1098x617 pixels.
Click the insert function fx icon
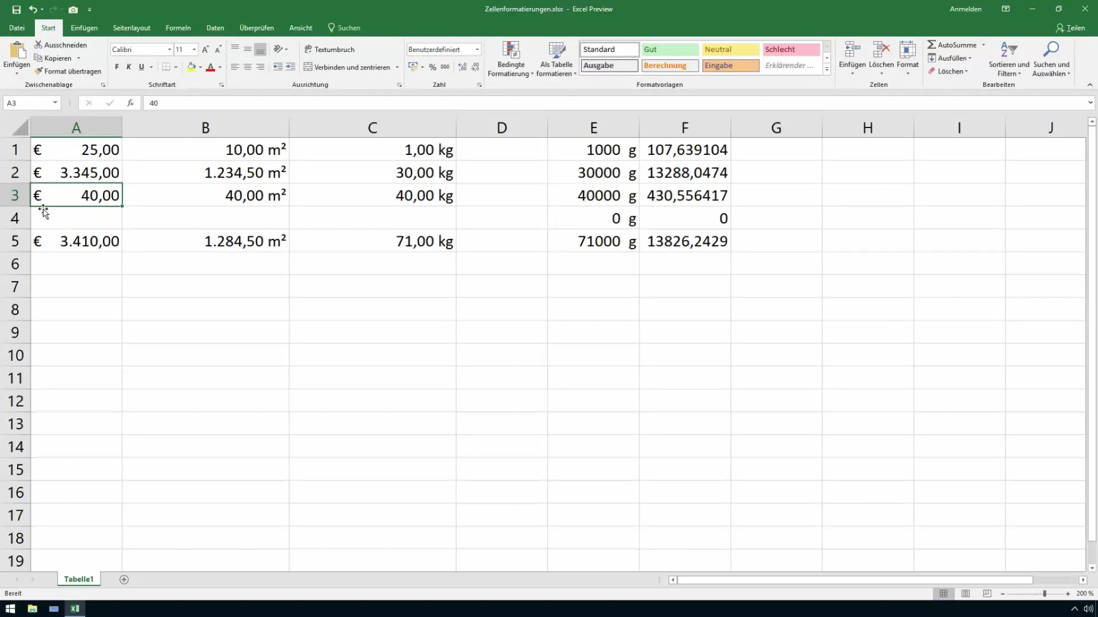pos(130,103)
